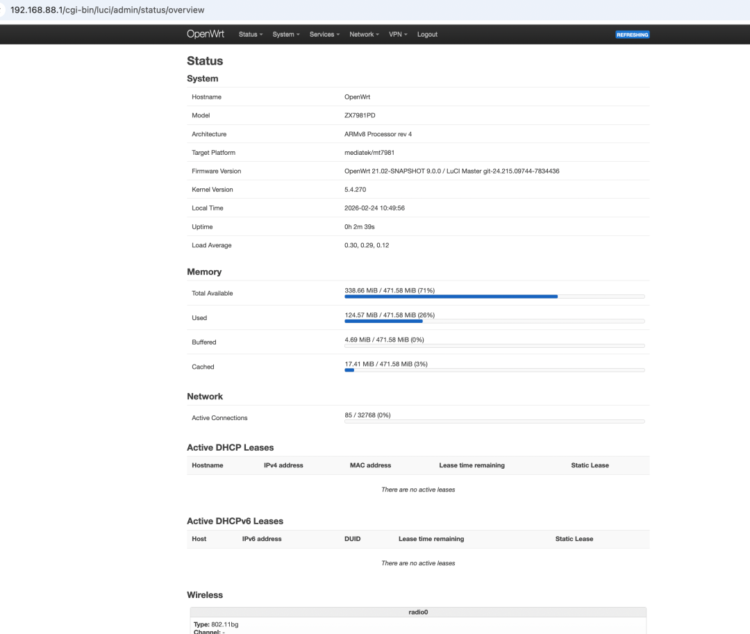Image resolution: width=750 pixels, height=634 pixels.
Task: Open the VPN menu
Action: pos(398,34)
